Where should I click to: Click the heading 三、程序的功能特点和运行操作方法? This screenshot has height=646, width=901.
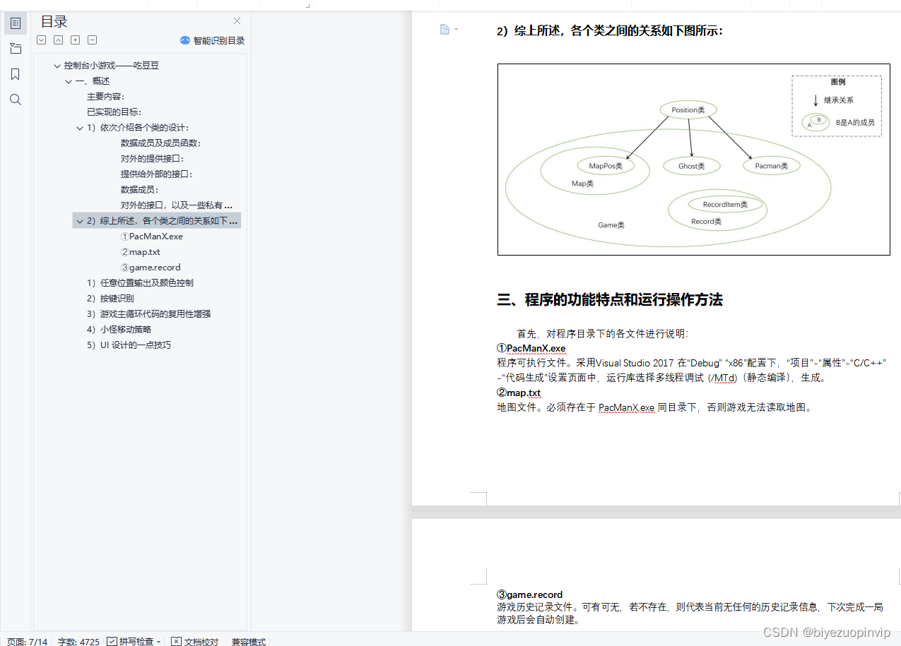610,299
